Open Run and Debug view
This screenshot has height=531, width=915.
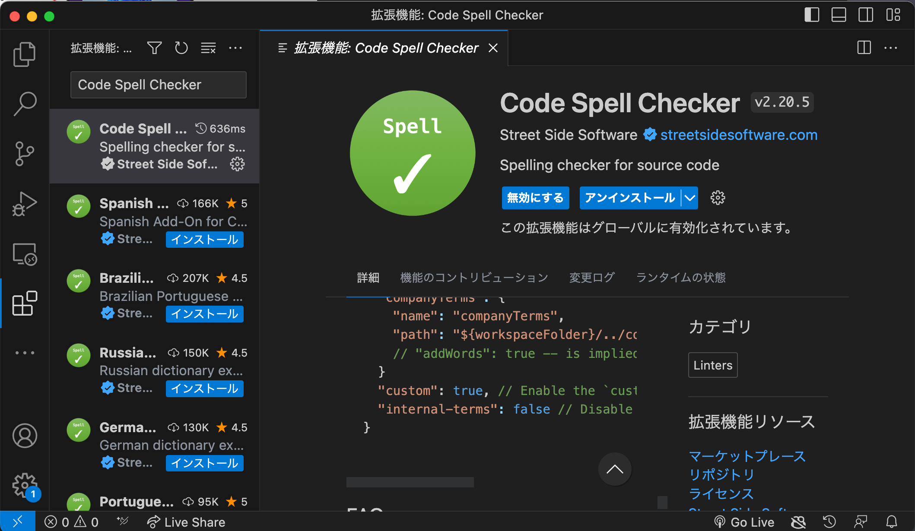pos(25,203)
